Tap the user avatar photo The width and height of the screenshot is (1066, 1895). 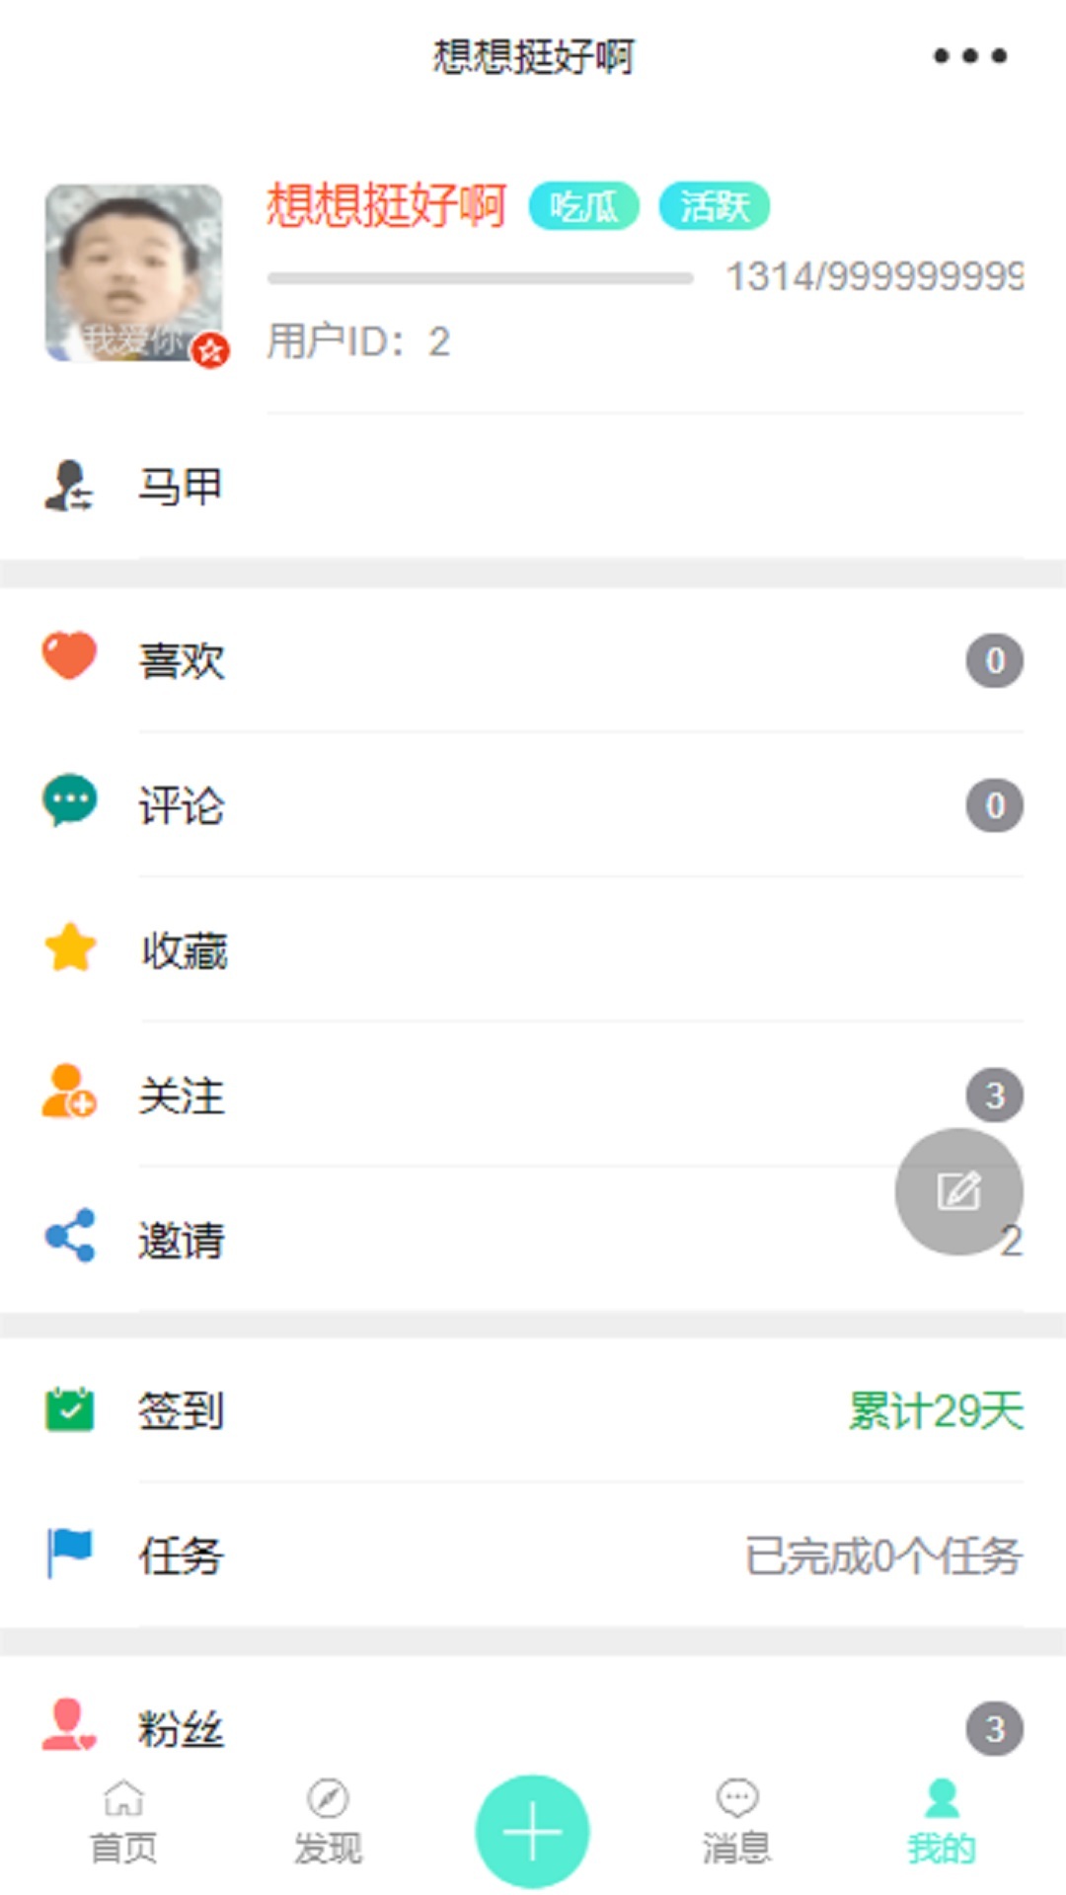click(x=134, y=273)
